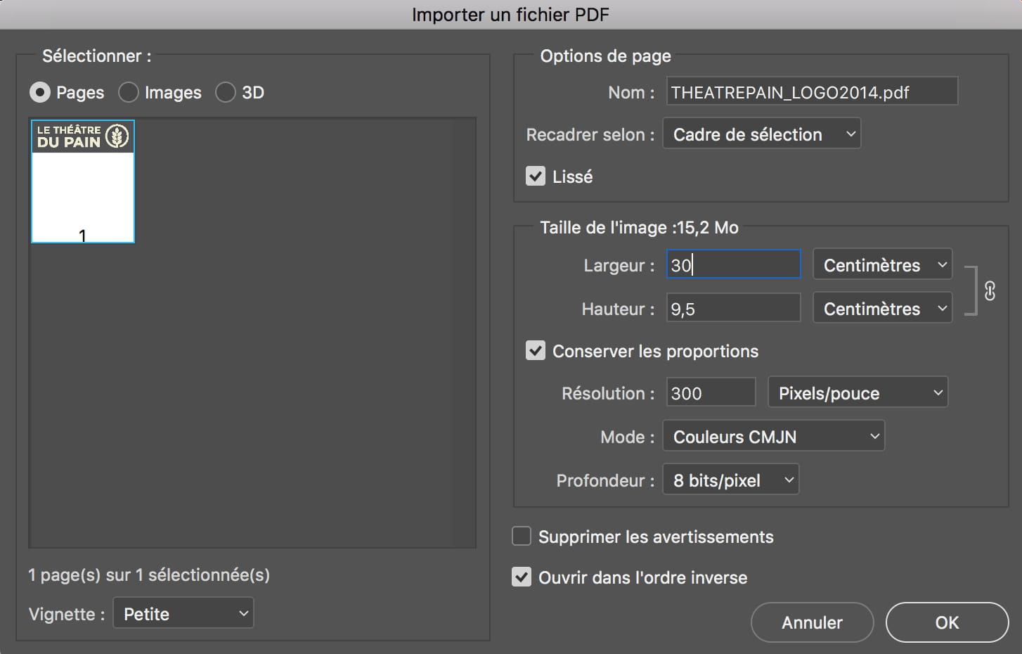1022x654 pixels.
Task: Click the 'Options de page' heading
Action: coord(605,56)
